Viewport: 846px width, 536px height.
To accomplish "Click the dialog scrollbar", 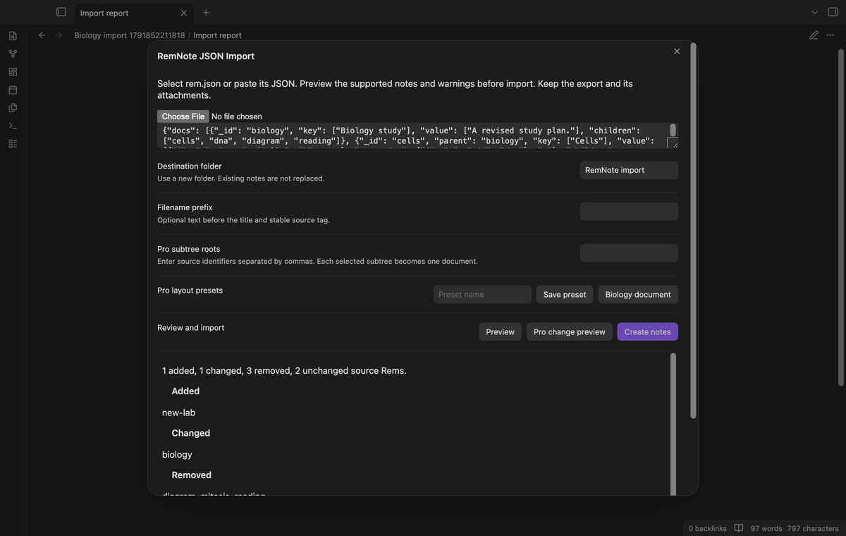I will 693,231.
